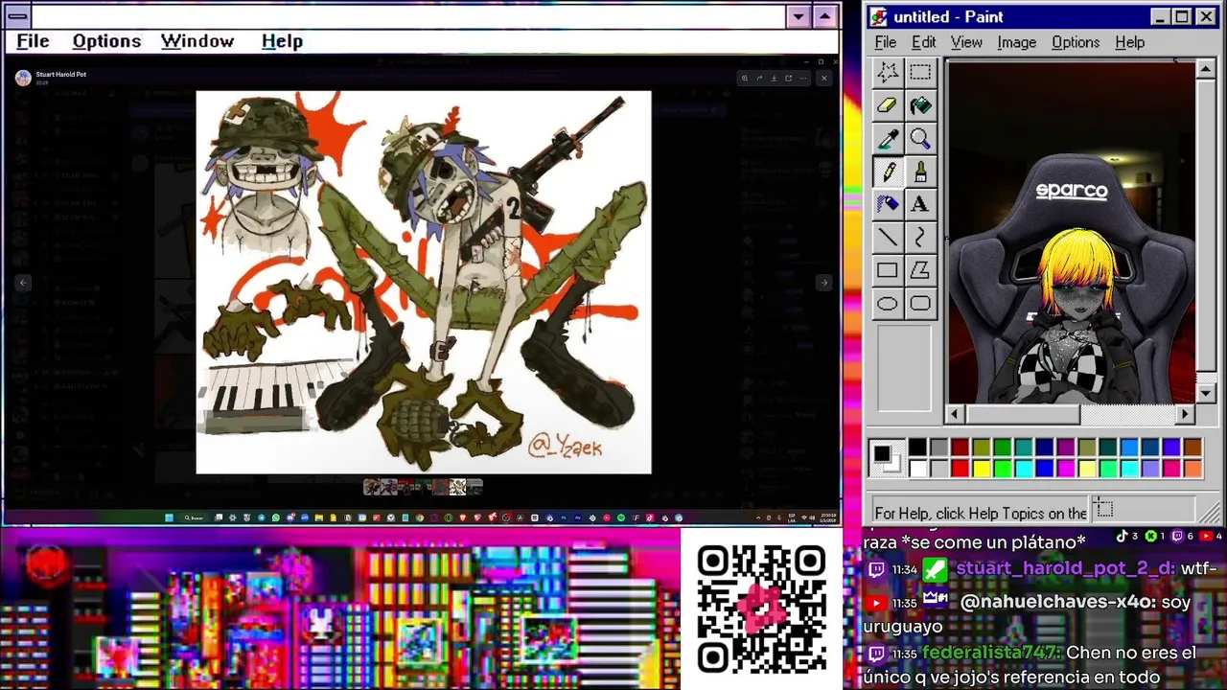
Task: Pick the red swatch in Paint palette
Action: (x=961, y=468)
